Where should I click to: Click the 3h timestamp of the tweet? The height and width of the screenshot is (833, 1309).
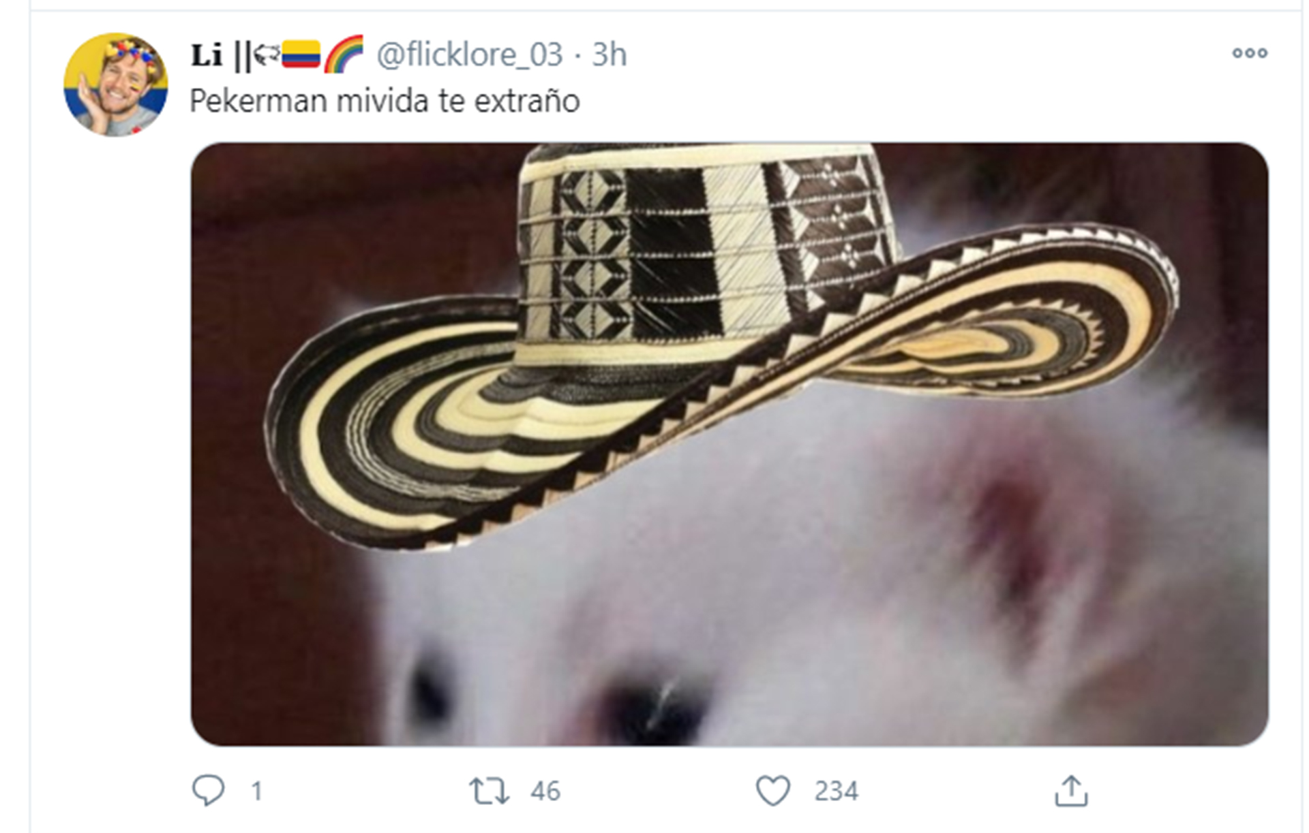[x=609, y=54]
